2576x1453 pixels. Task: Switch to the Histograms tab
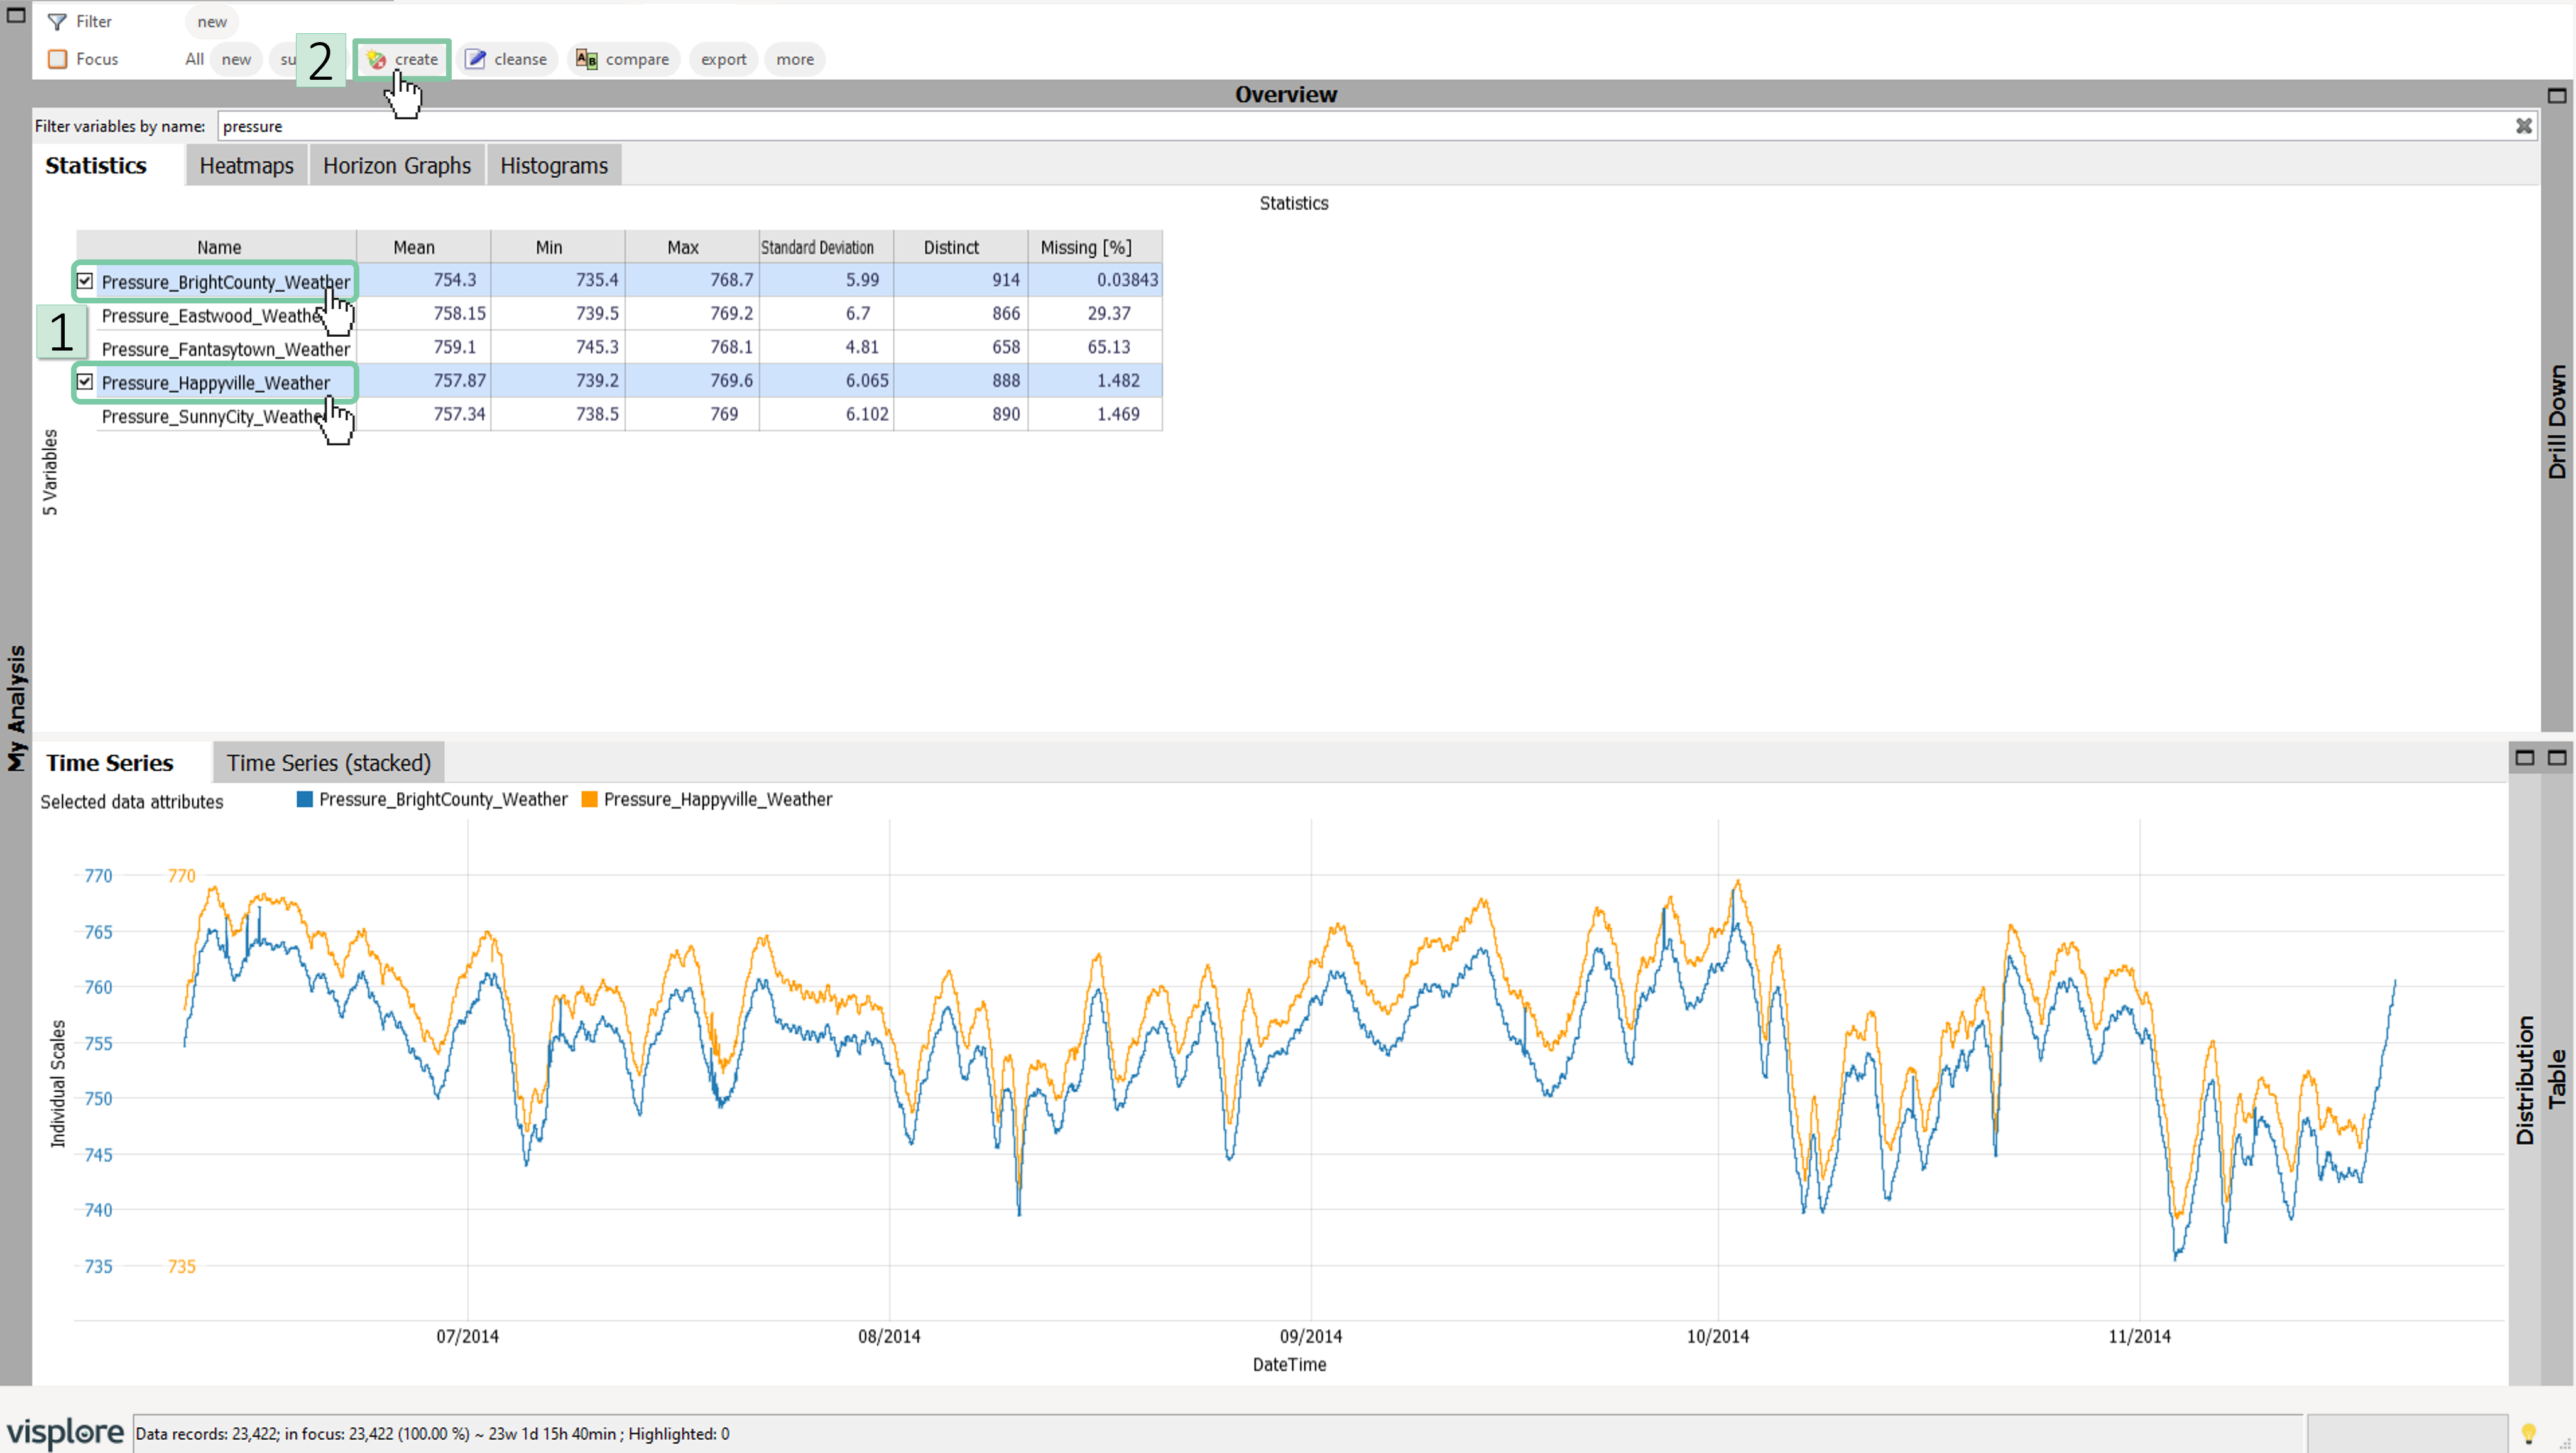point(554,165)
